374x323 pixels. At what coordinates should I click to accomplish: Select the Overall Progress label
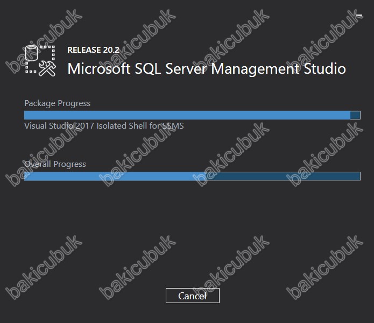pyautogui.click(x=55, y=164)
